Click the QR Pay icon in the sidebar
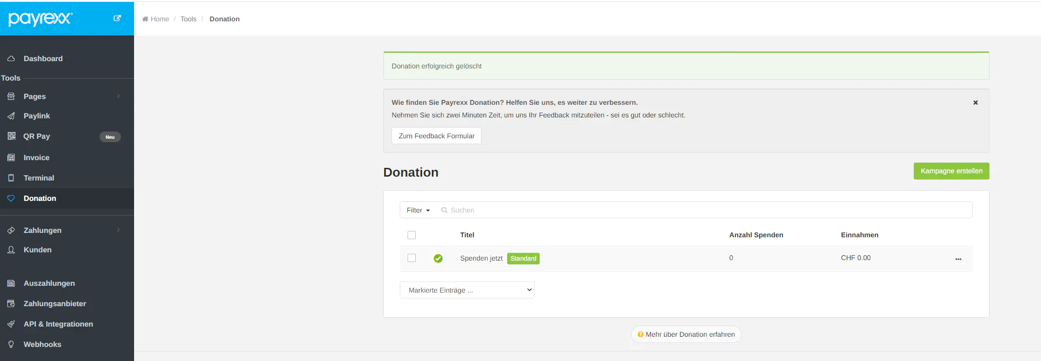This screenshot has height=361, width=1041. (11, 136)
